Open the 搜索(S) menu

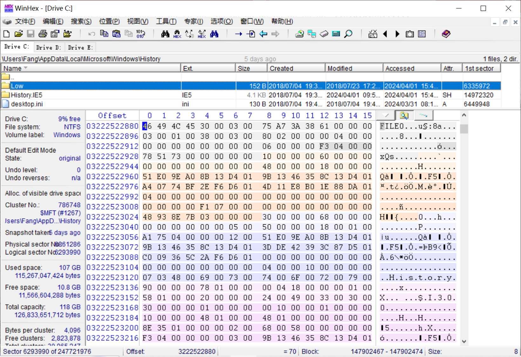[x=81, y=21]
